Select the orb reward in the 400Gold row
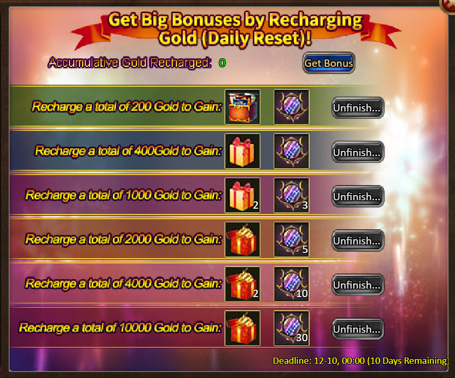 pyautogui.click(x=292, y=151)
